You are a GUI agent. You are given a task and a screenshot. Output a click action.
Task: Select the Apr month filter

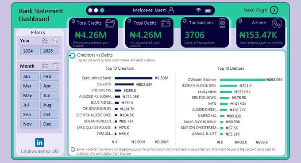point(50,86)
